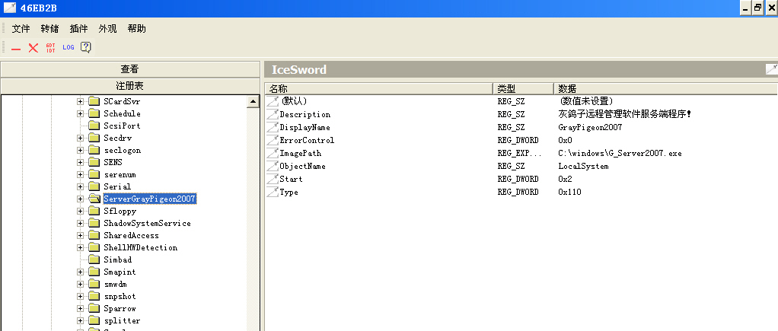This screenshot has width=778, height=331.
Task: Open the LOG toolbar icon
Action: [x=68, y=48]
